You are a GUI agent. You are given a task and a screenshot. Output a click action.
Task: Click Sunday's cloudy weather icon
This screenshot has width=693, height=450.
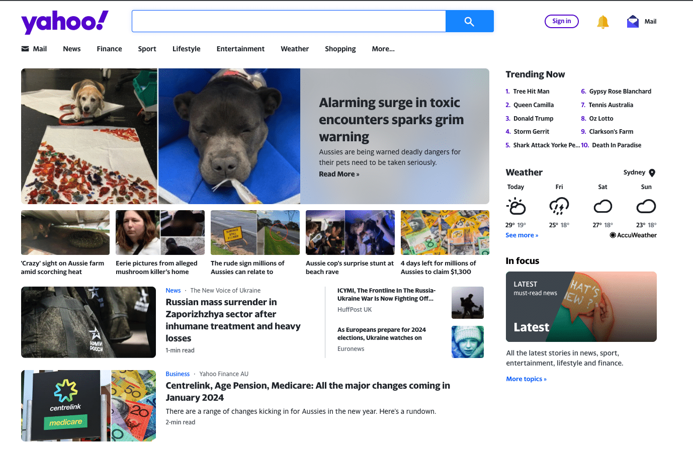tap(646, 206)
